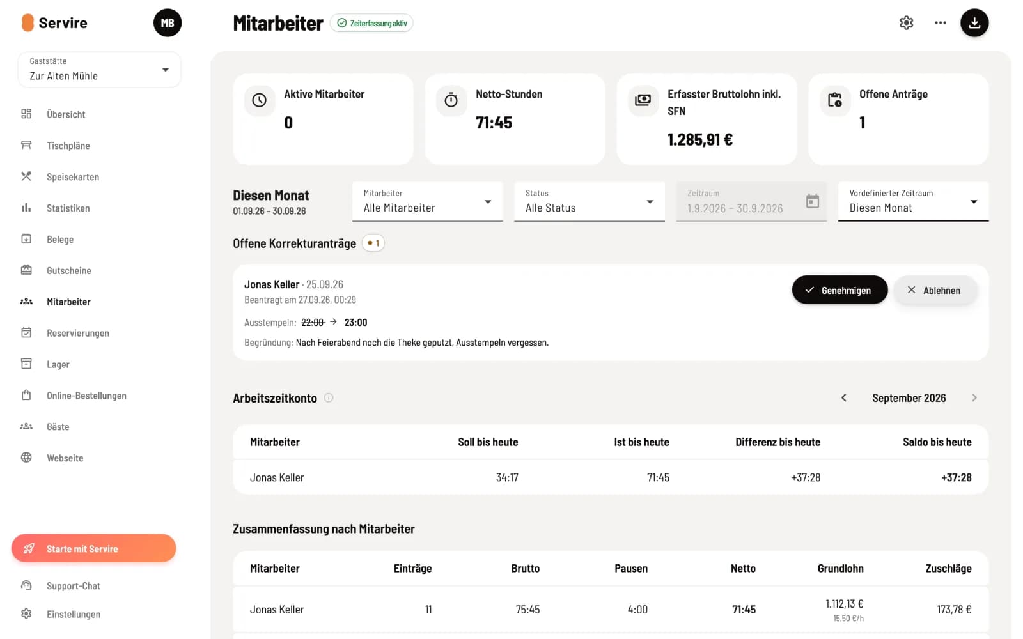Click the black download export button
This screenshot has width=1023, height=639.
974,23
